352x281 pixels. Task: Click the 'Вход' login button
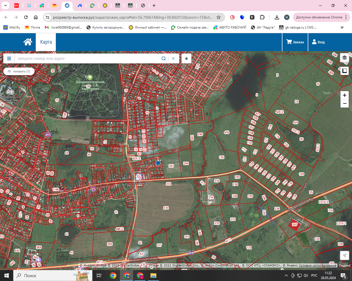click(318, 42)
